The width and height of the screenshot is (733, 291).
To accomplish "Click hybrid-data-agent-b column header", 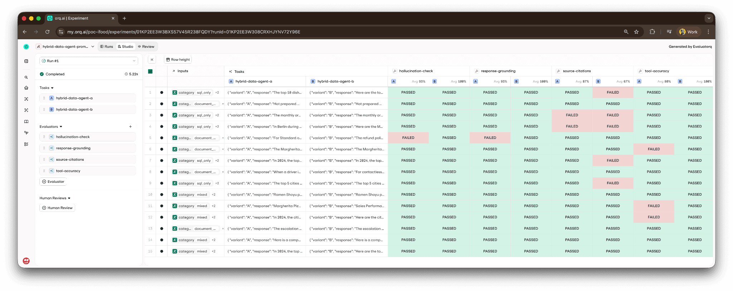I will click(347, 81).
